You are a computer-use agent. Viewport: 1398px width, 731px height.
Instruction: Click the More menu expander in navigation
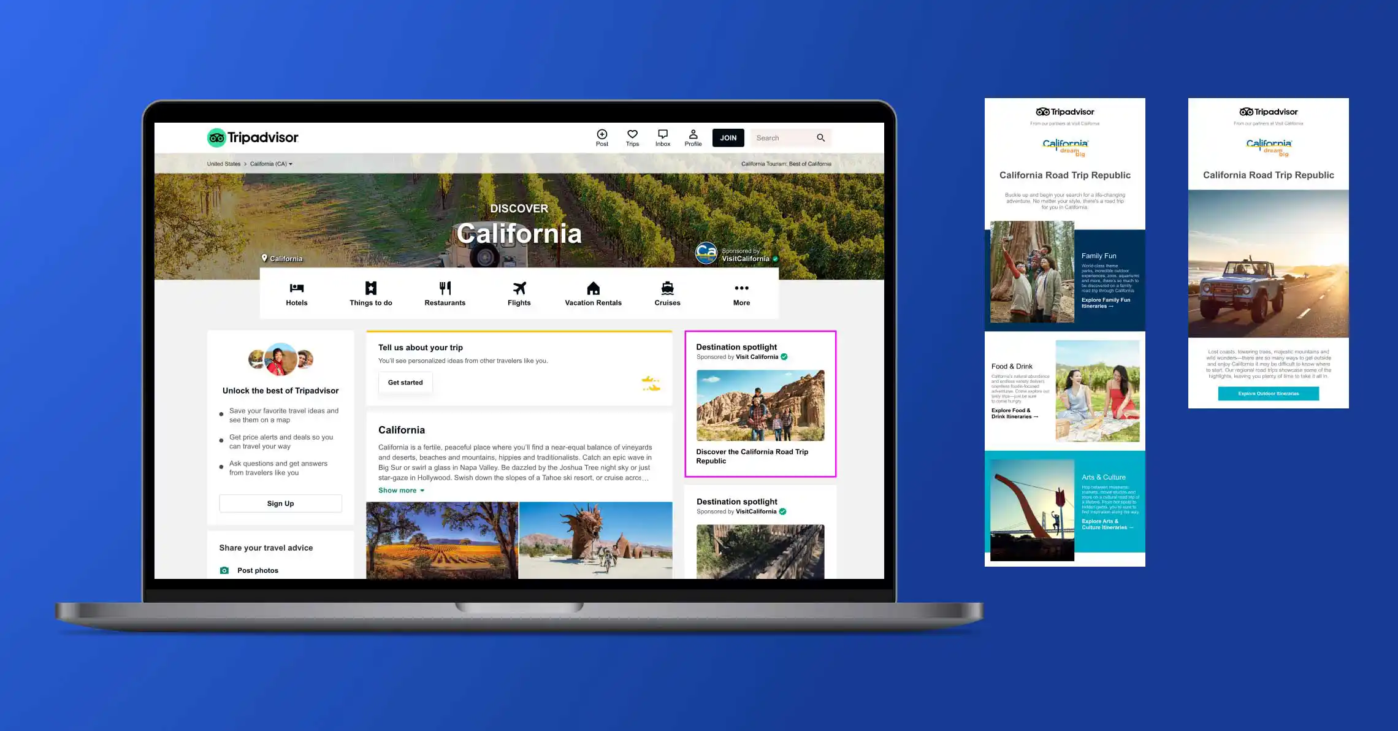[739, 293]
